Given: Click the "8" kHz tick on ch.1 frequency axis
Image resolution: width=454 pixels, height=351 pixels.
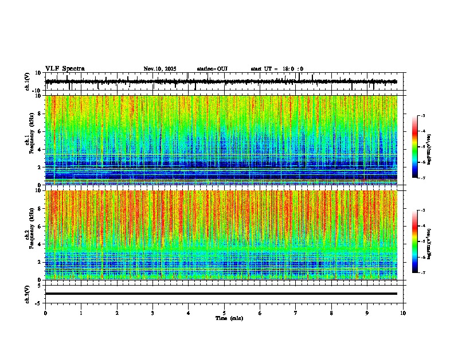Looking at the screenshot, I should [40, 114].
